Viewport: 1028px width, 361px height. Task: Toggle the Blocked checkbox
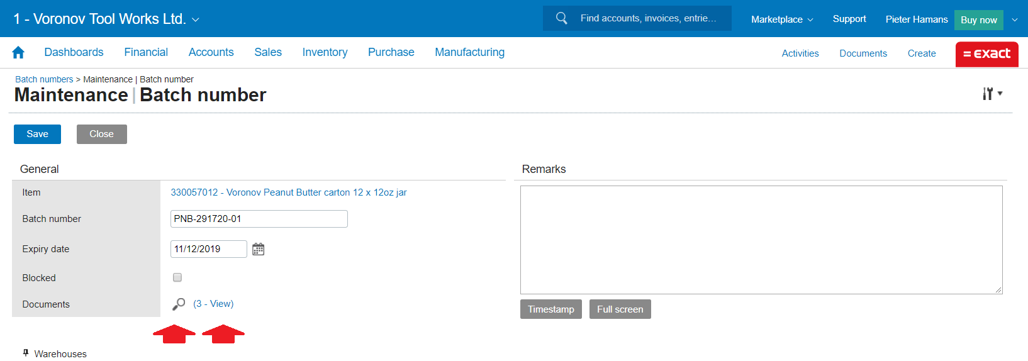tap(177, 277)
